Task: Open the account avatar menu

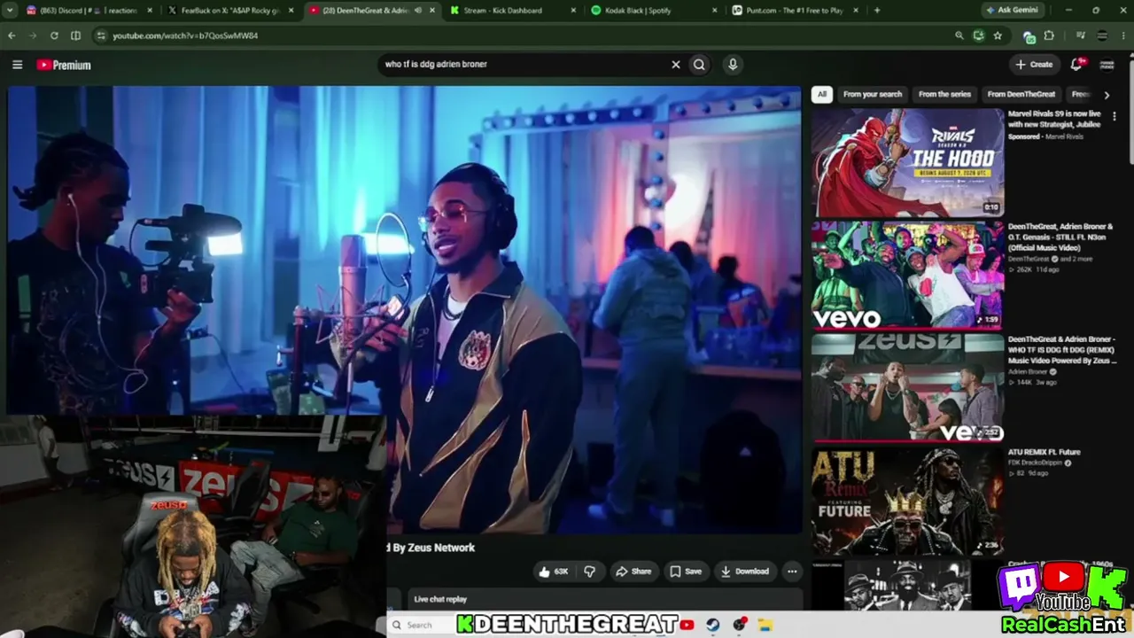Action: (x=1107, y=65)
